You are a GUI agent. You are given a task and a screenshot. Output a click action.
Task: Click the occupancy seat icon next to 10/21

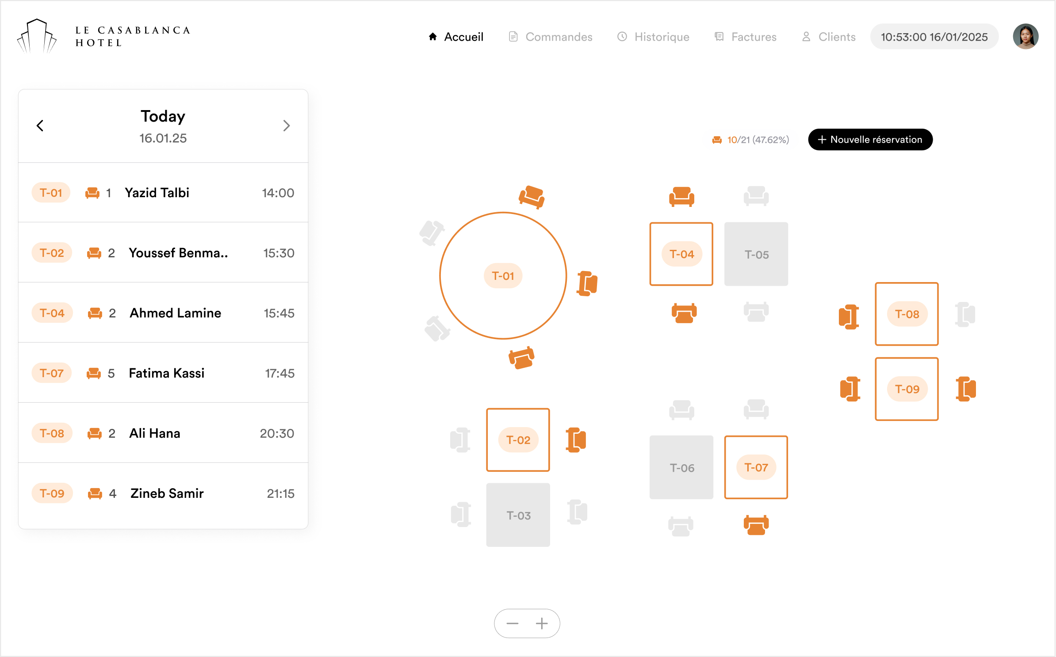pos(717,140)
